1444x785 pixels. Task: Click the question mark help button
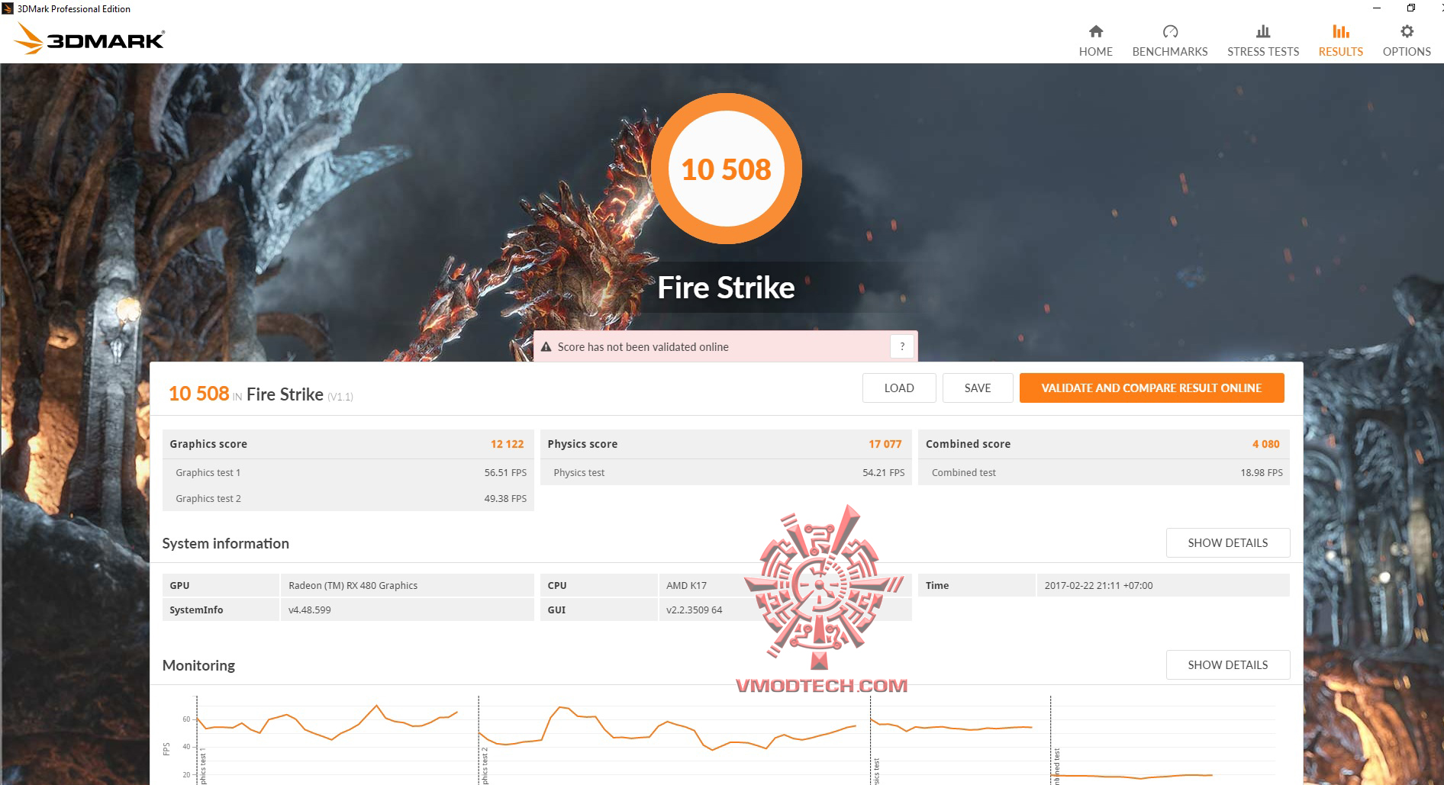902,346
